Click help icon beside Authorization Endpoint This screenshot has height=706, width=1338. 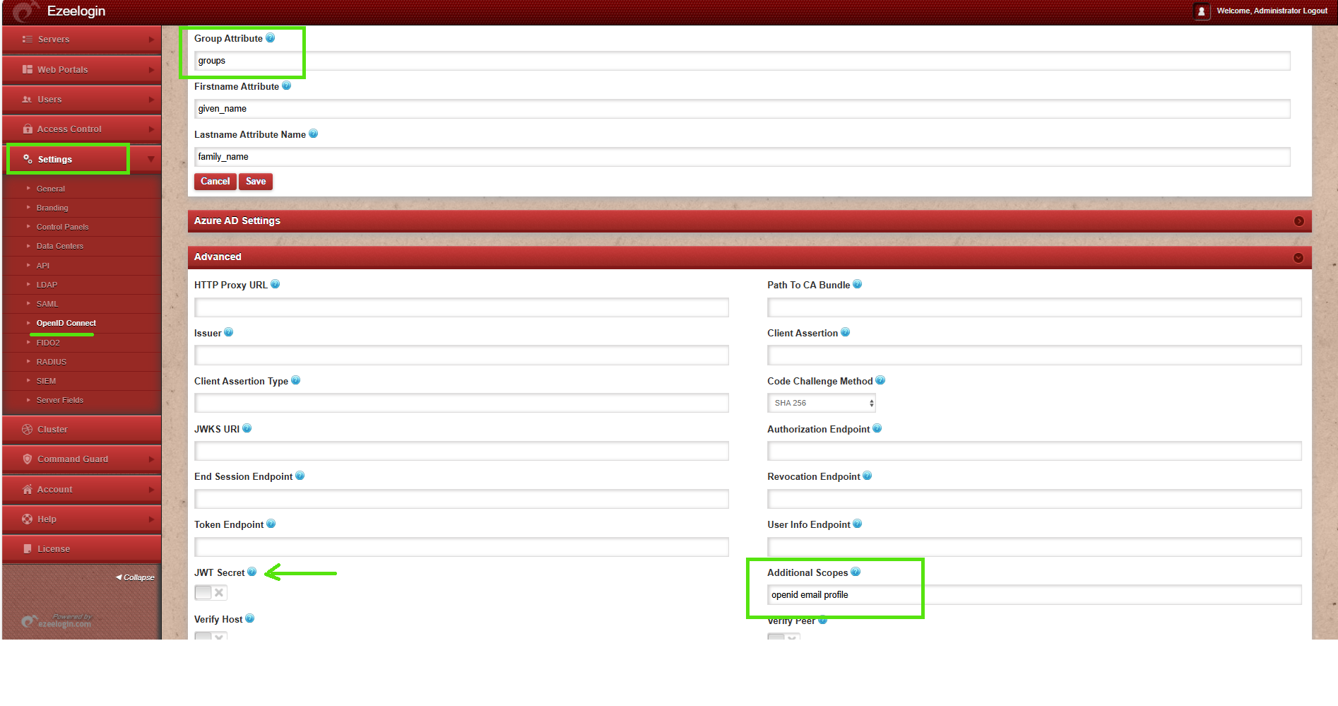tap(877, 428)
